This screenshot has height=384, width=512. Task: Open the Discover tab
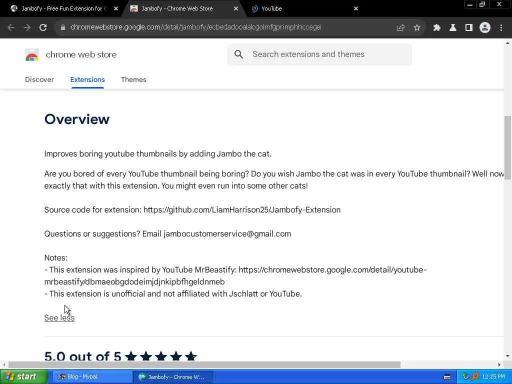point(39,79)
